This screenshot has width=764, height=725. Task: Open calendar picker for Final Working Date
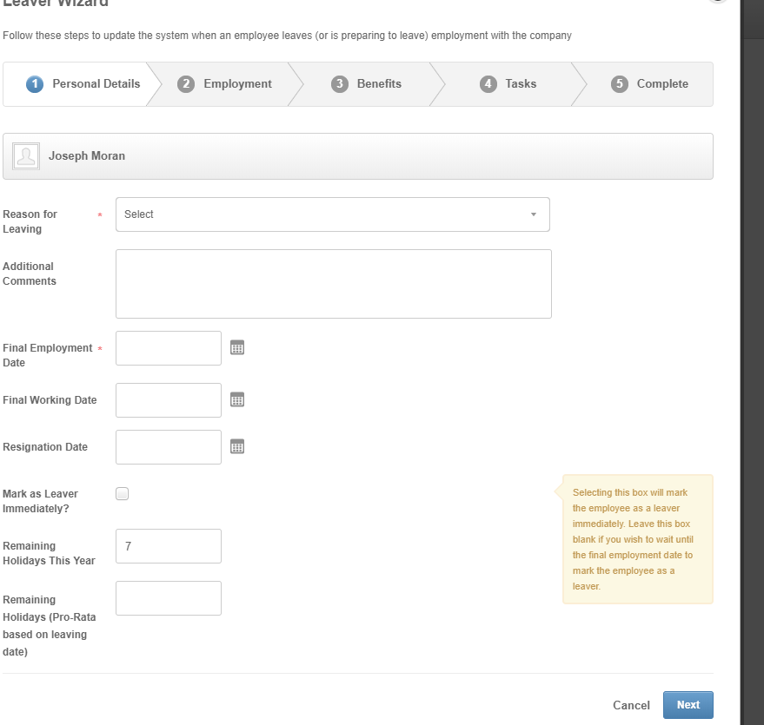(237, 399)
